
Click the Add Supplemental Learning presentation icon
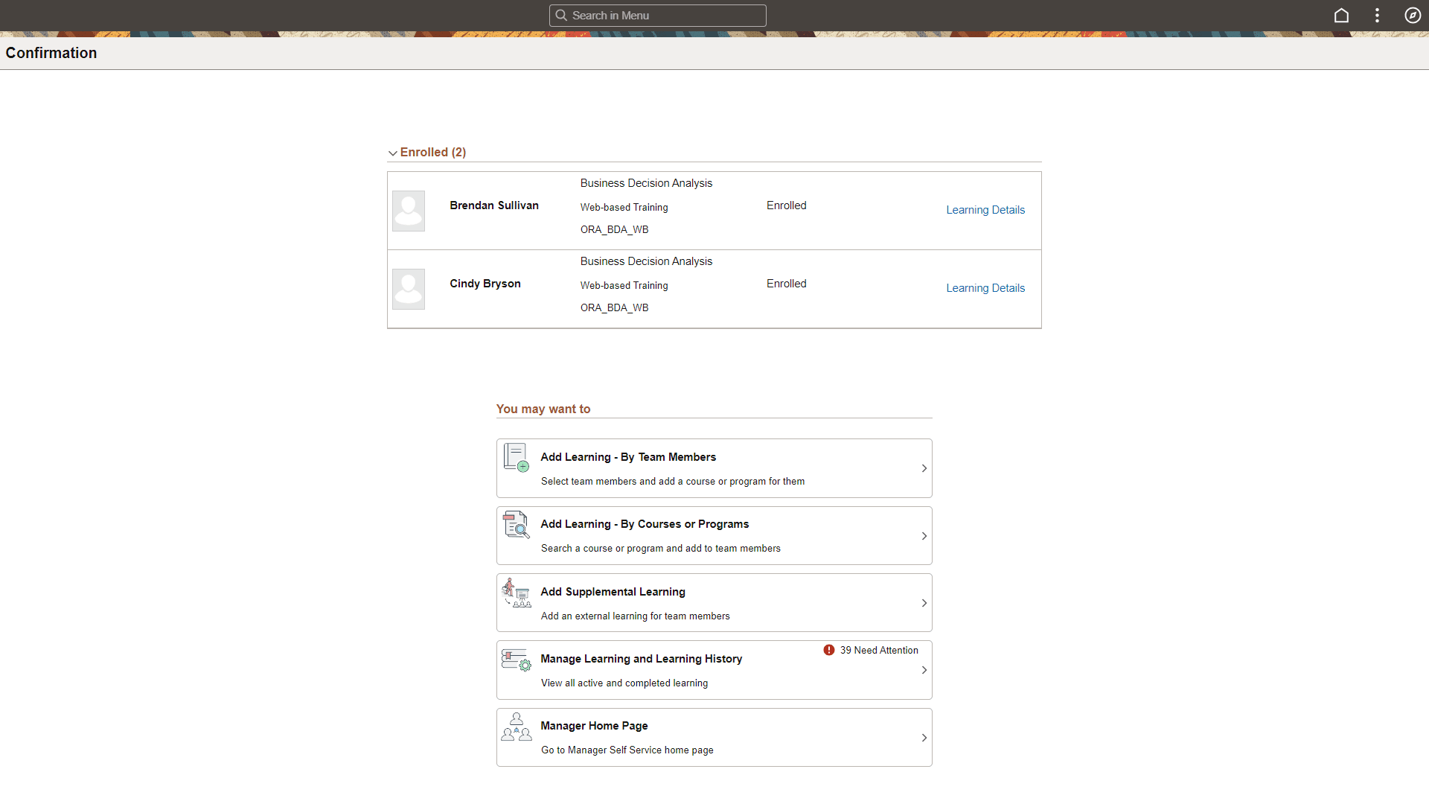coord(516,592)
